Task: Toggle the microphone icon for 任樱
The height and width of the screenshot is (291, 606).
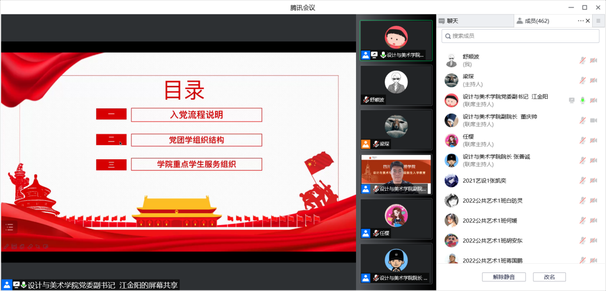Action: pos(583,140)
